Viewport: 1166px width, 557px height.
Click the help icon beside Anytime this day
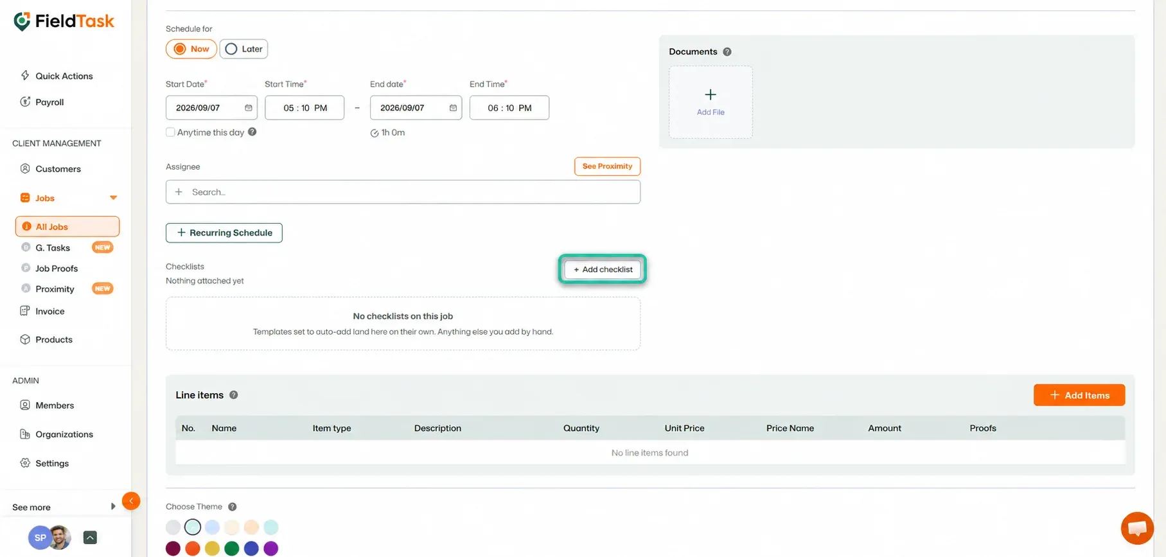click(252, 132)
